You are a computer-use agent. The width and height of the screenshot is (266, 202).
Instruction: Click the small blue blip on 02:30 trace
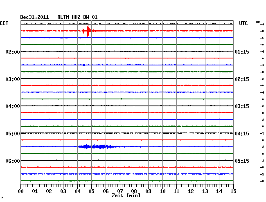(x=83, y=65)
